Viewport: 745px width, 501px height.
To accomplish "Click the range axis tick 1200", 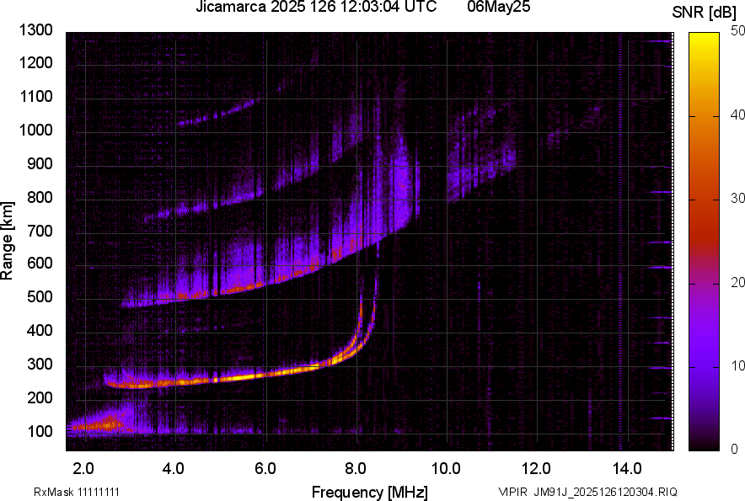I will click(x=35, y=62).
